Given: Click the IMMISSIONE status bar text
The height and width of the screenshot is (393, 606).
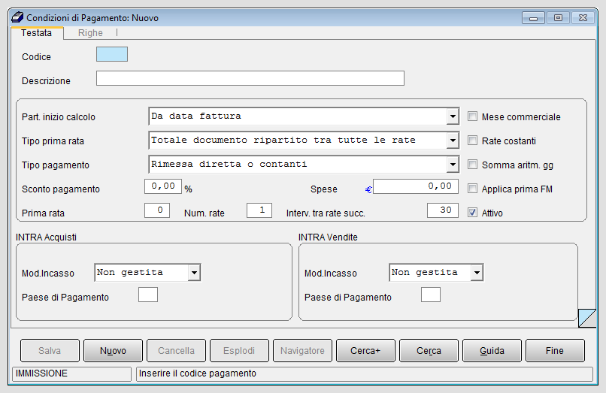Looking at the screenshot, I should coord(41,373).
